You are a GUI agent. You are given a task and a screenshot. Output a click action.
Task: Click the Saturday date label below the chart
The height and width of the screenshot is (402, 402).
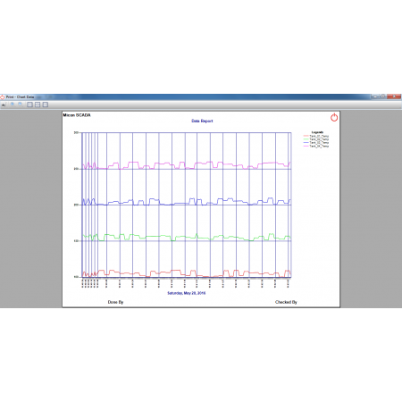pos(187,293)
